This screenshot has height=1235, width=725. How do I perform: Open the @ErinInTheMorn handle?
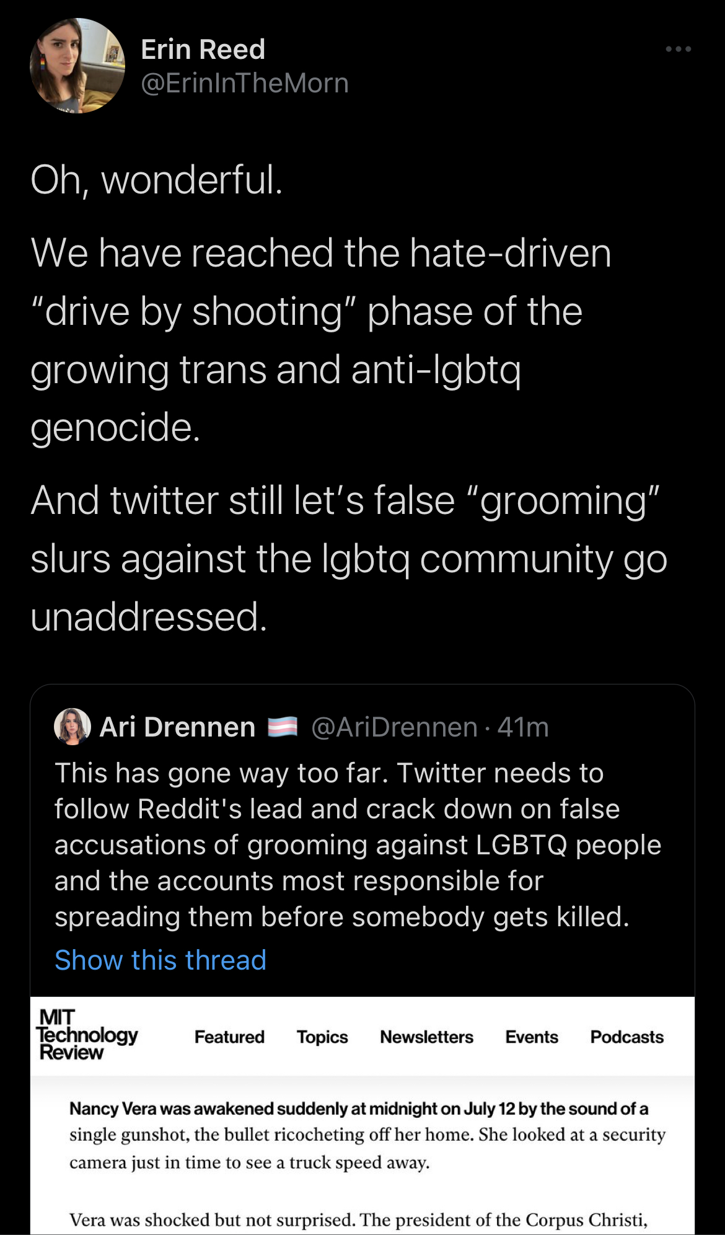[x=245, y=83]
